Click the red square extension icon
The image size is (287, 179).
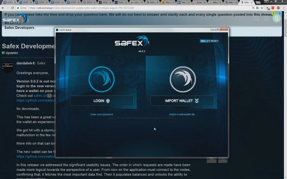273,8
